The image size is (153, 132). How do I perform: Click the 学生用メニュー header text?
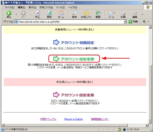tap(75, 82)
